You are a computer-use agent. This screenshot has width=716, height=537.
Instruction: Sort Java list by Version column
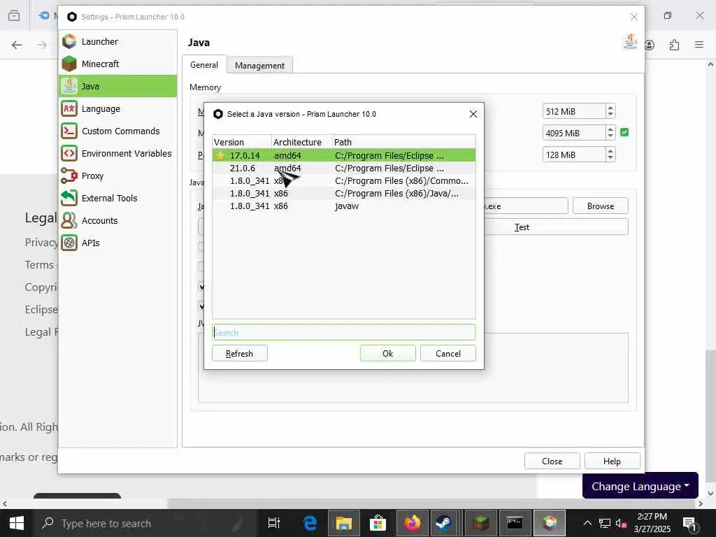pos(242,142)
